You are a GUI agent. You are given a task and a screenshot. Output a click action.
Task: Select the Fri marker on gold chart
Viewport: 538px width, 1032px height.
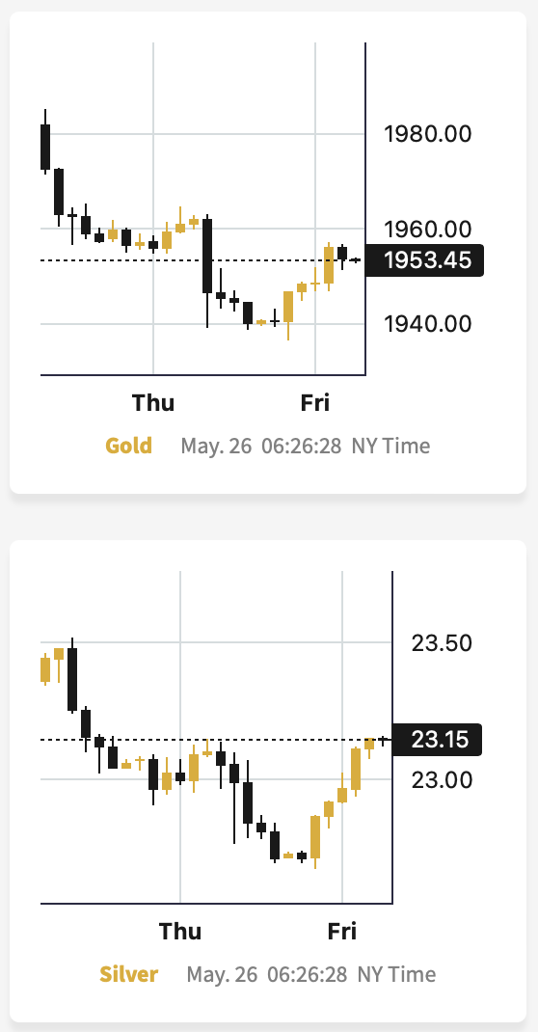pos(315,402)
